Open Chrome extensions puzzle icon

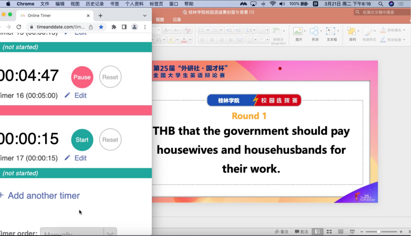(114, 27)
